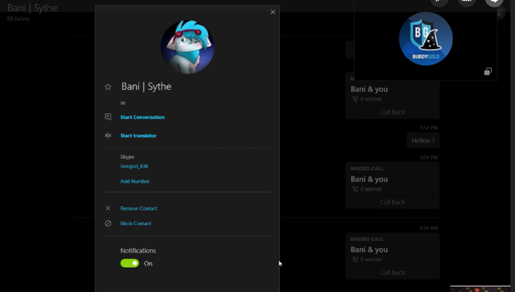Viewport: 515px width, 292px height.
Task: Click the X icon beside Remove Contact
Action: 107,208
